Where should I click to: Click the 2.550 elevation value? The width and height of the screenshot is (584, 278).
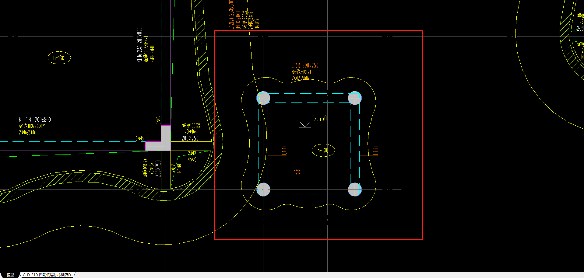(320, 118)
